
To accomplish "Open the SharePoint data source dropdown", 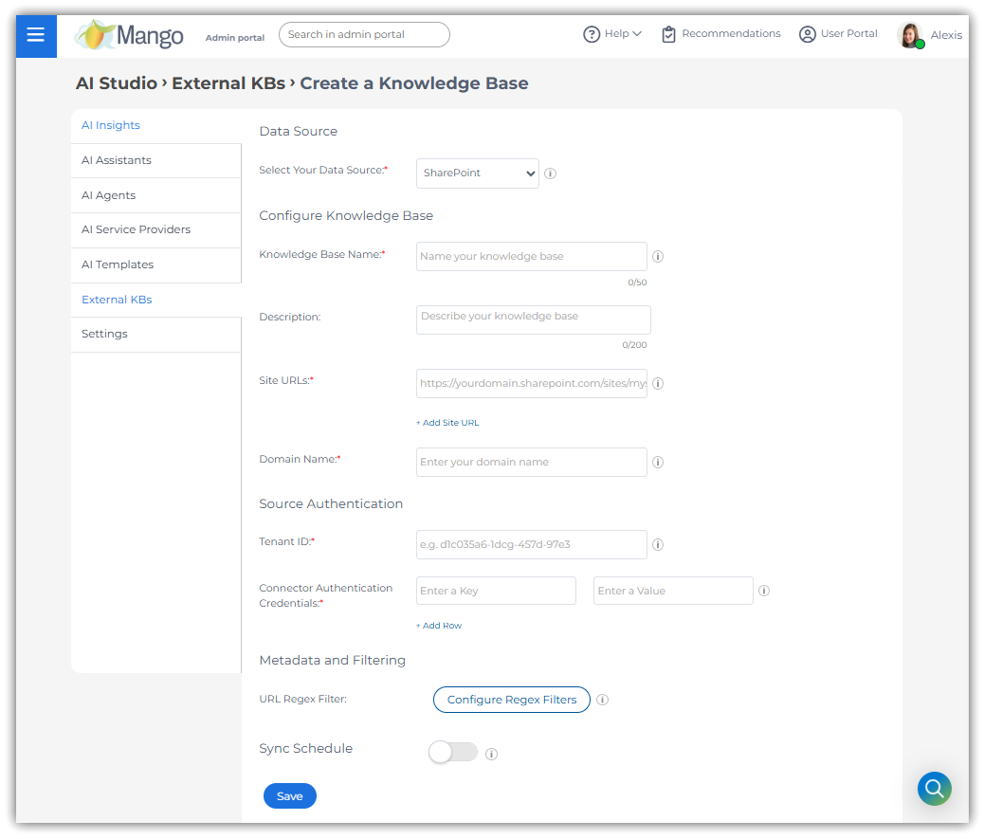I will tap(477, 173).
